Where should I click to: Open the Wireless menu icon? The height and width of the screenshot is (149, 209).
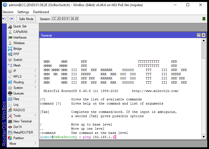(10, 43)
